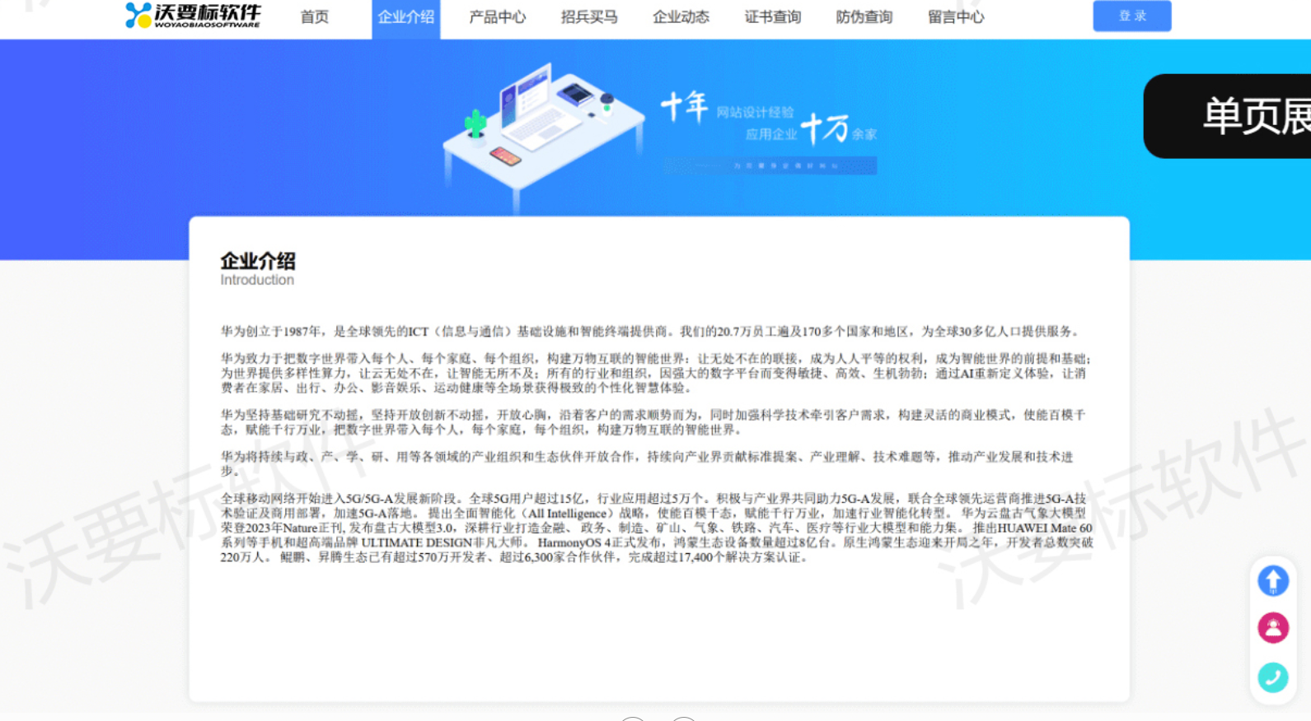Click the paragraph starting 华为创立于1987年

pos(650,331)
